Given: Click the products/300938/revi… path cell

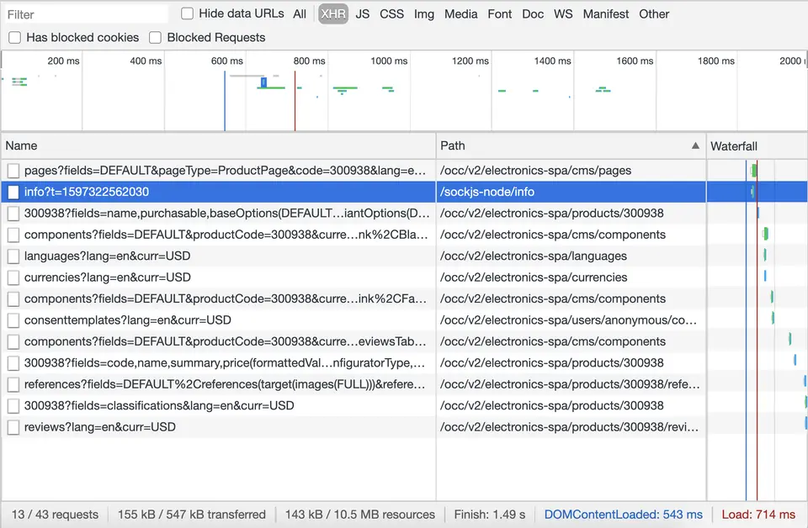Looking at the screenshot, I should pos(571,426).
